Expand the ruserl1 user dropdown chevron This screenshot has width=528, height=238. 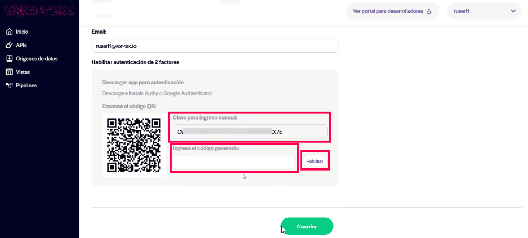[x=513, y=11]
